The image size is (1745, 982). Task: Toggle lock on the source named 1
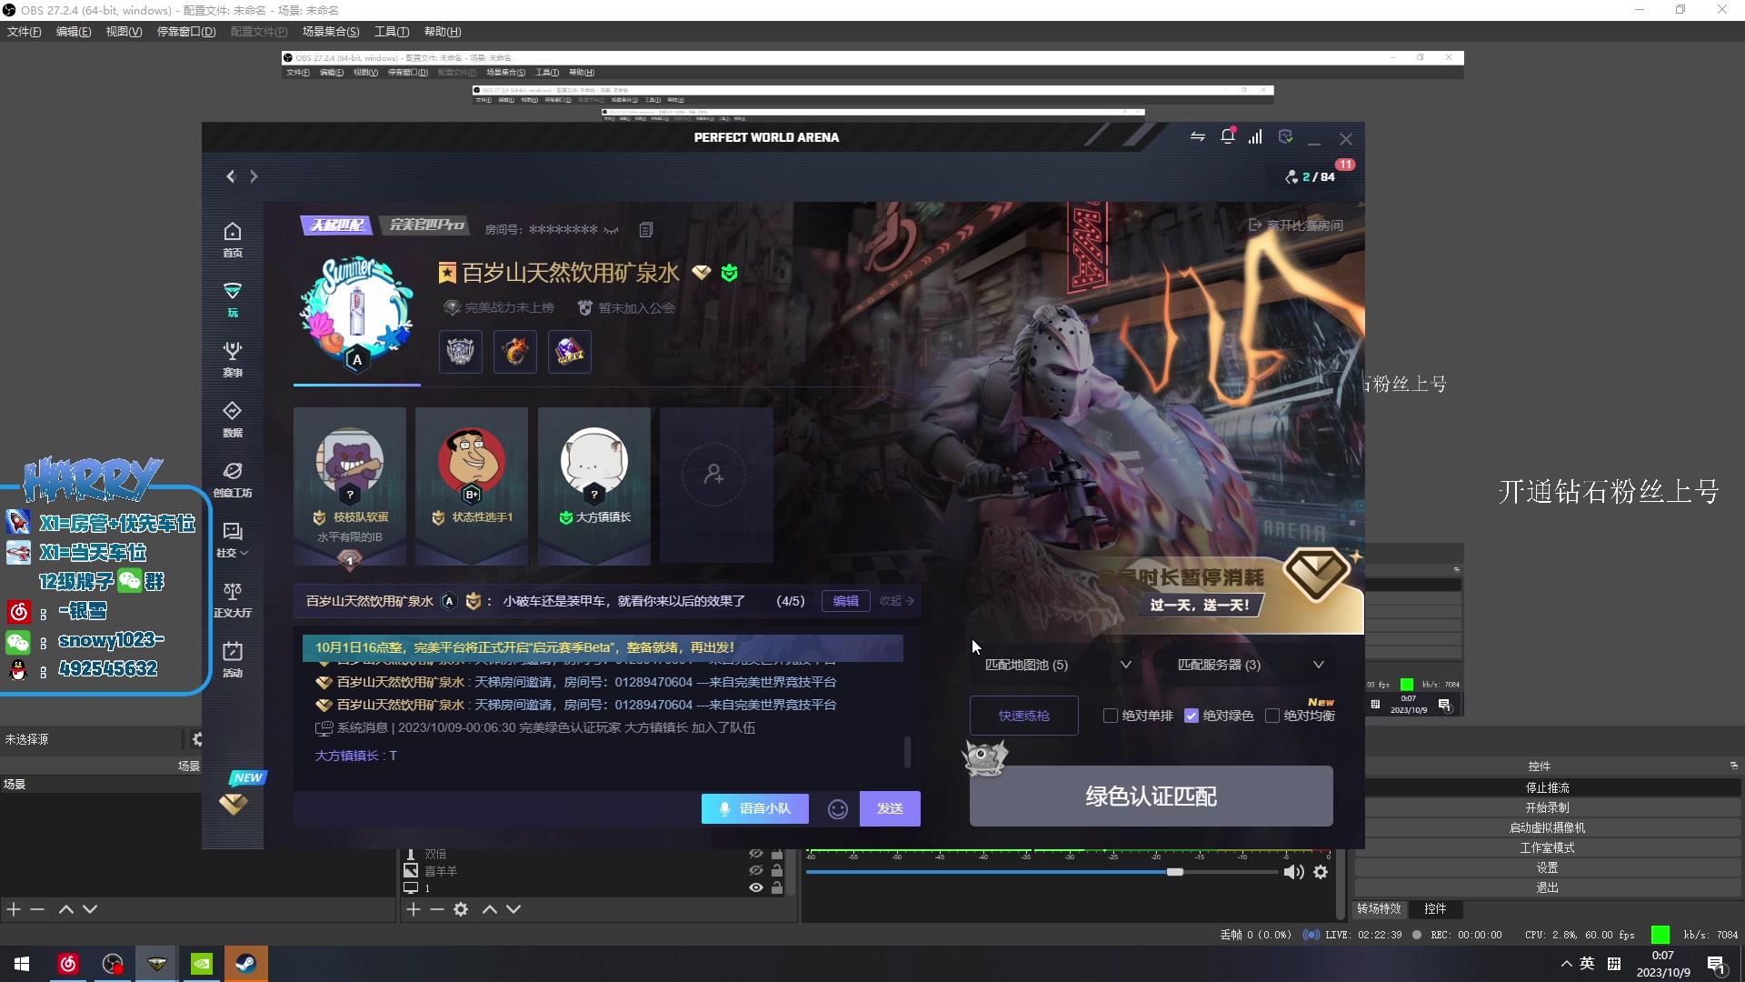pyautogui.click(x=777, y=888)
